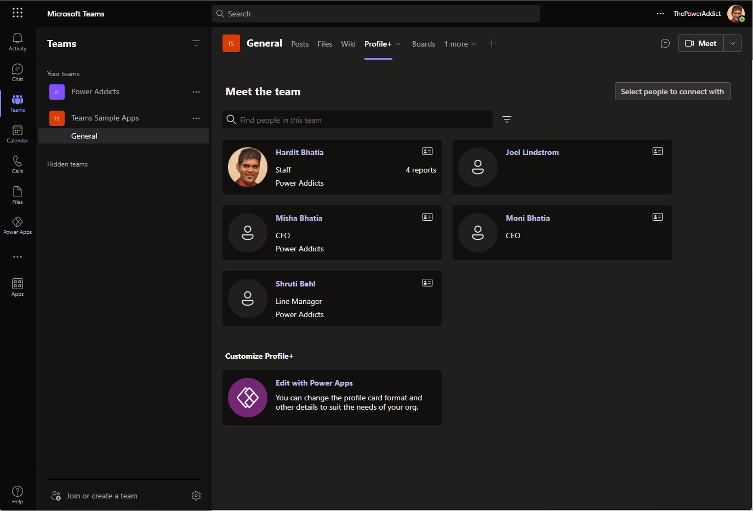Open the Calendar app
Screen dimensions: 753x511
pyautogui.click(x=18, y=134)
